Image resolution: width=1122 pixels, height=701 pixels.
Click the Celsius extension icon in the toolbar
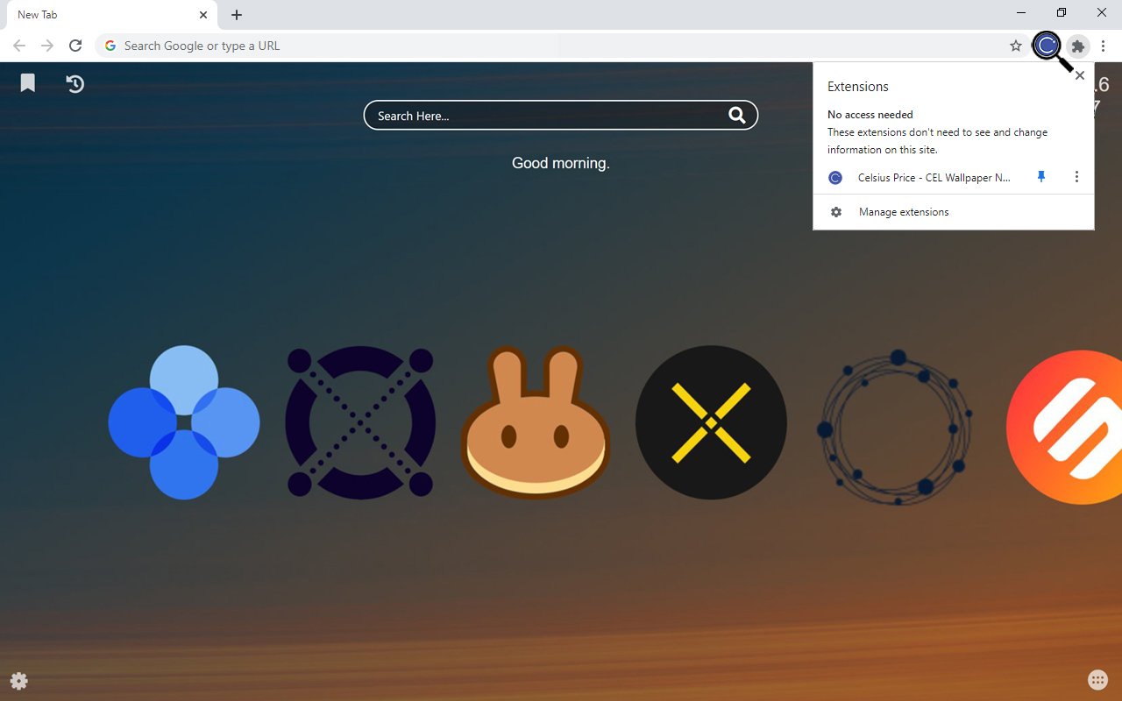tap(1047, 46)
